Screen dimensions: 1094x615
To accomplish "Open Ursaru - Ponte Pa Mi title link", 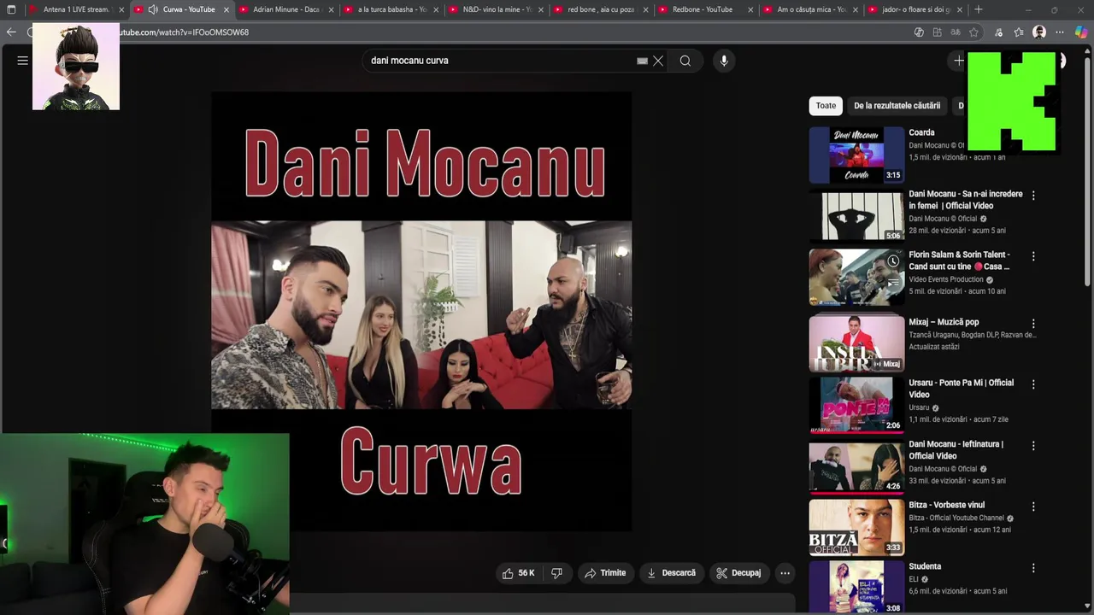I will coord(961,389).
